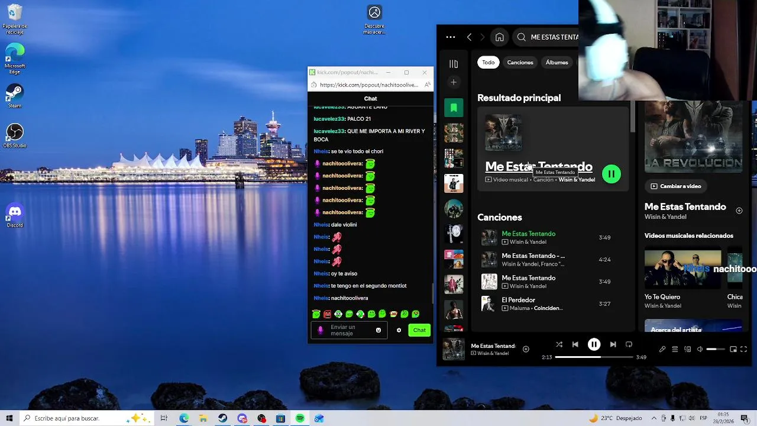Add to library plus beside Me Estas Tentando
Viewport: 757px width, 426px height.
pos(739,211)
